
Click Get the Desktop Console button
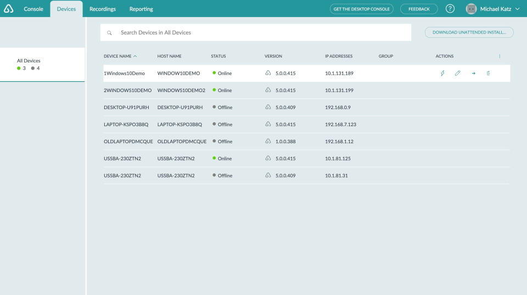361,9
